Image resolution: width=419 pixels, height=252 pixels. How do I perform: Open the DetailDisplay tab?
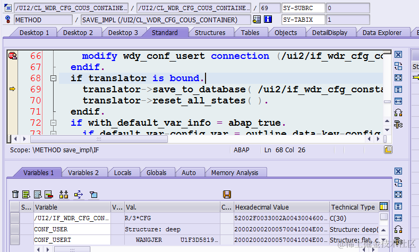(329, 32)
